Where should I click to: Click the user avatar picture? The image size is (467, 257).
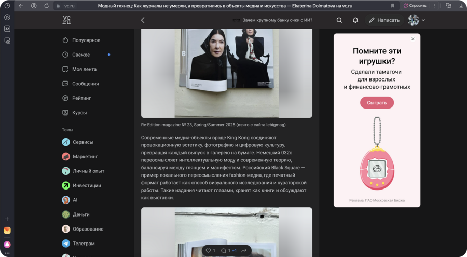(x=414, y=20)
